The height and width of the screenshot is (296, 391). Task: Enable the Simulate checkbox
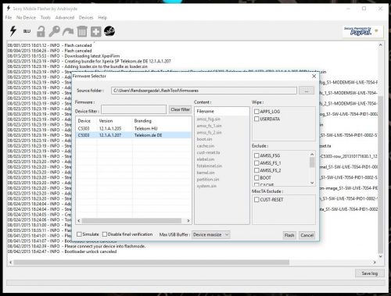click(79, 234)
